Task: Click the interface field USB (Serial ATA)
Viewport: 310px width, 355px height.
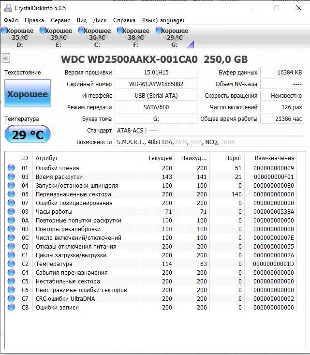Action: tap(156, 96)
